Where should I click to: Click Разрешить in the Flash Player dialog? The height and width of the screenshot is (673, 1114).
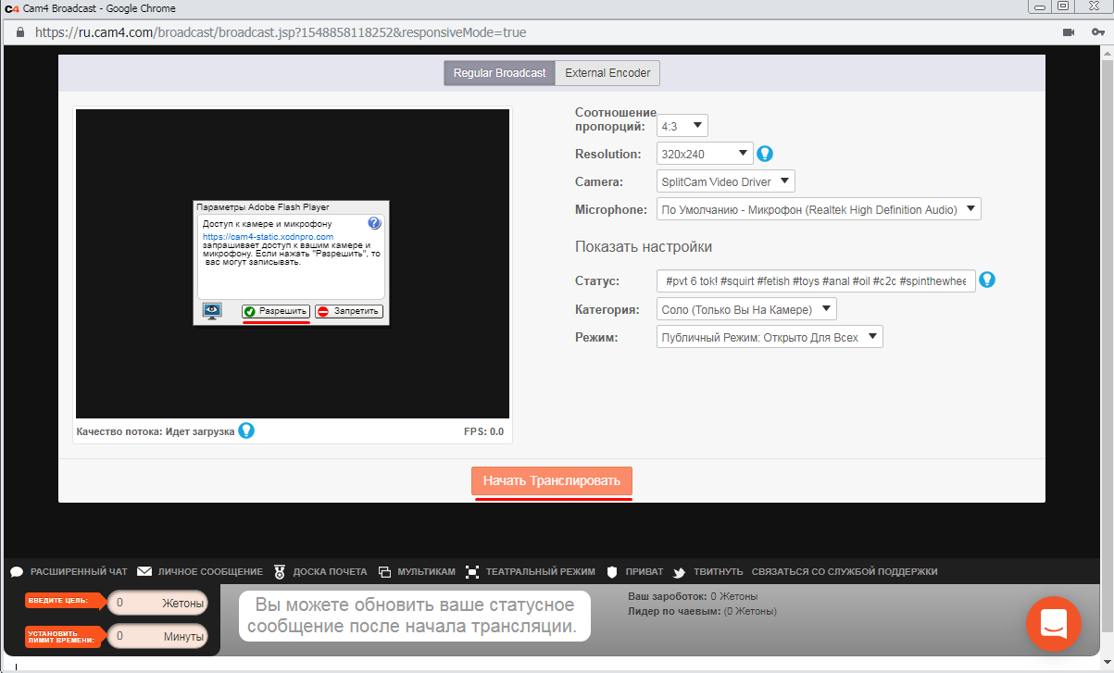pyautogui.click(x=275, y=311)
